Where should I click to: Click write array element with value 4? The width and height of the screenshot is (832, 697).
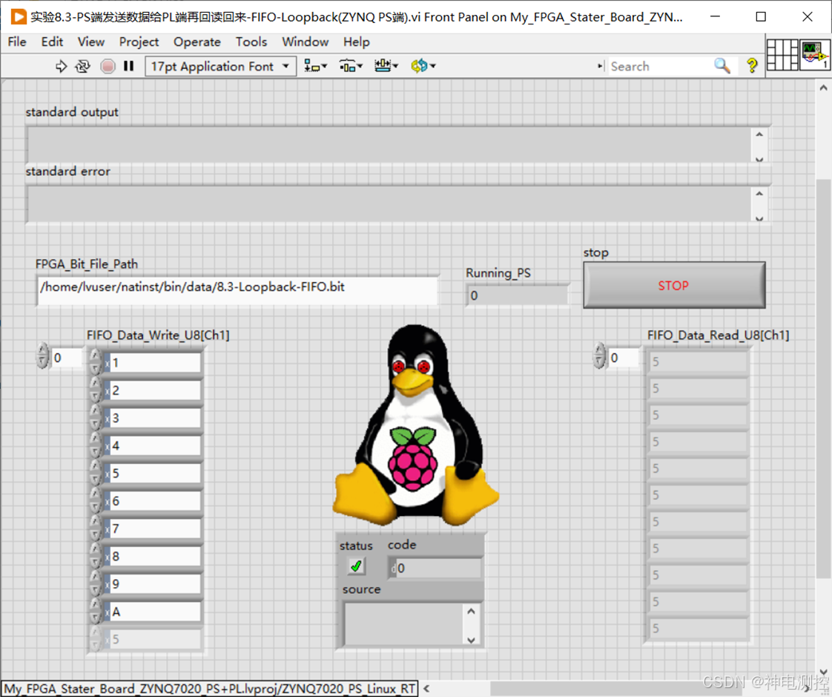[155, 445]
